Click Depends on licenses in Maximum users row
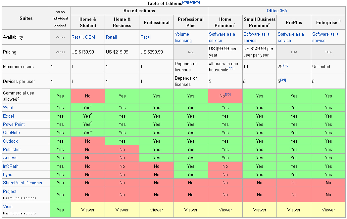Viewport: 347px width, 219px height. click(x=191, y=66)
